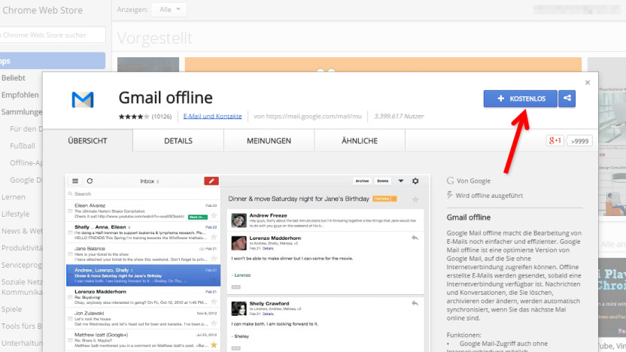Click reply arrow on Lorenzo Madderhorn's message
This screenshot has height=352, width=626.
(415, 238)
